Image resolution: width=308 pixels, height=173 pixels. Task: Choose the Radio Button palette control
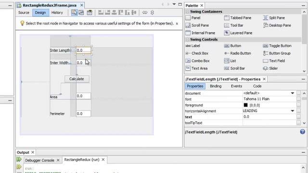coord(237,53)
